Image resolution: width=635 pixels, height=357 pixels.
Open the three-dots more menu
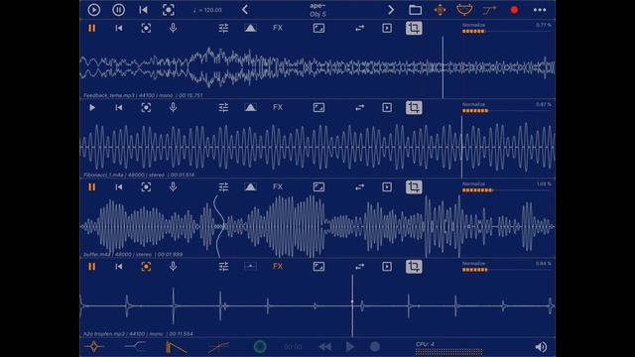click(x=540, y=10)
